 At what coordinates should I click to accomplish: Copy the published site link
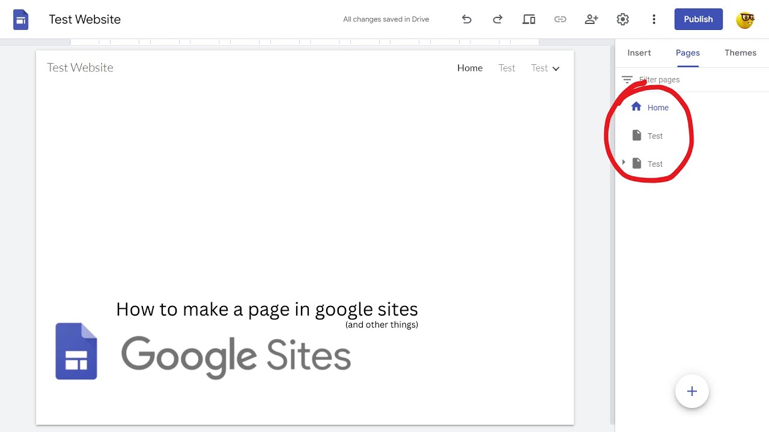(x=560, y=19)
